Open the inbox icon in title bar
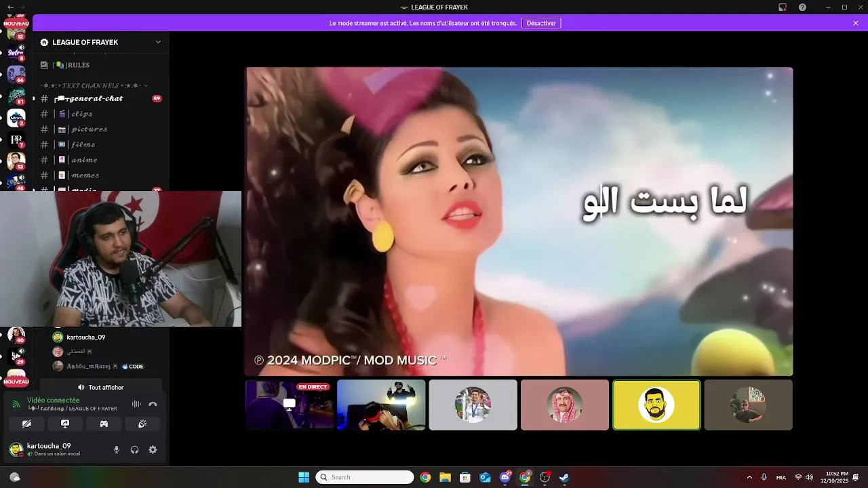The width and height of the screenshot is (868, 488). (x=782, y=7)
